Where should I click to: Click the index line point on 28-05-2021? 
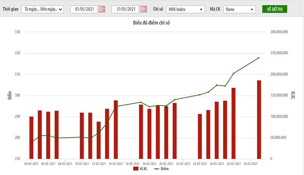[x=233, y=73]
